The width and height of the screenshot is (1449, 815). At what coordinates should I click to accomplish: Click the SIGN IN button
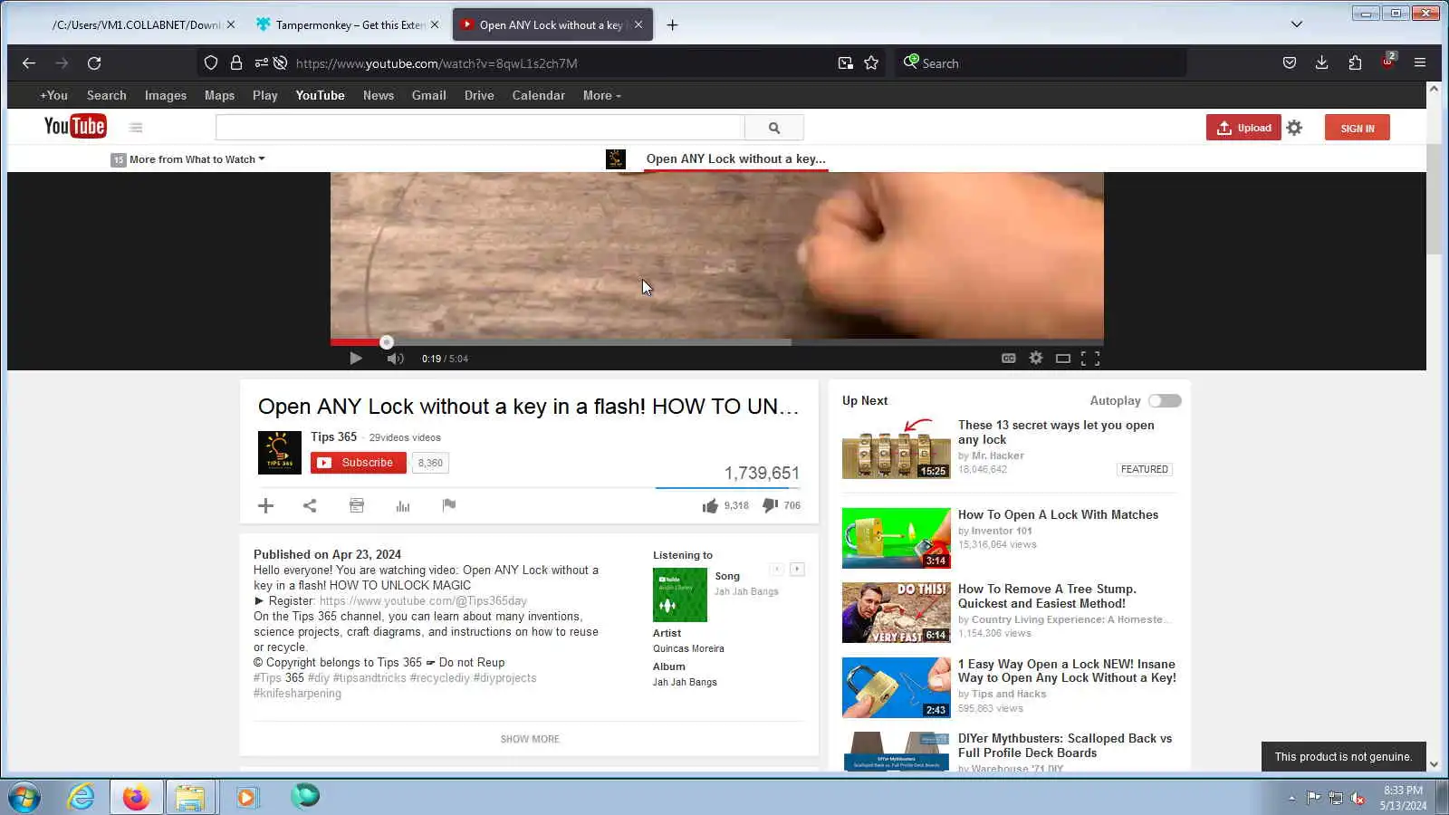(1357, 128)
